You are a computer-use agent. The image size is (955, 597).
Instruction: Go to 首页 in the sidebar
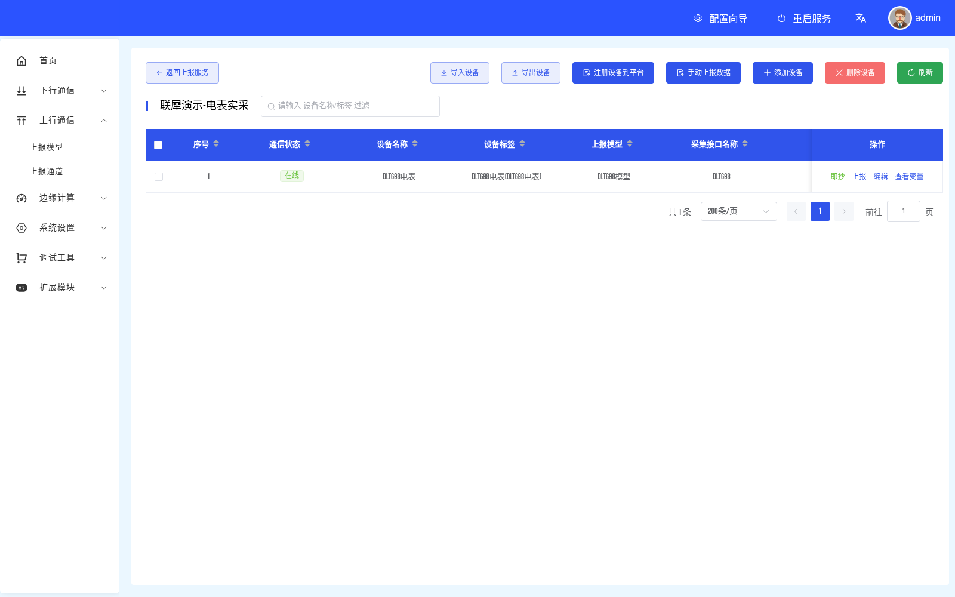point(48,61)
